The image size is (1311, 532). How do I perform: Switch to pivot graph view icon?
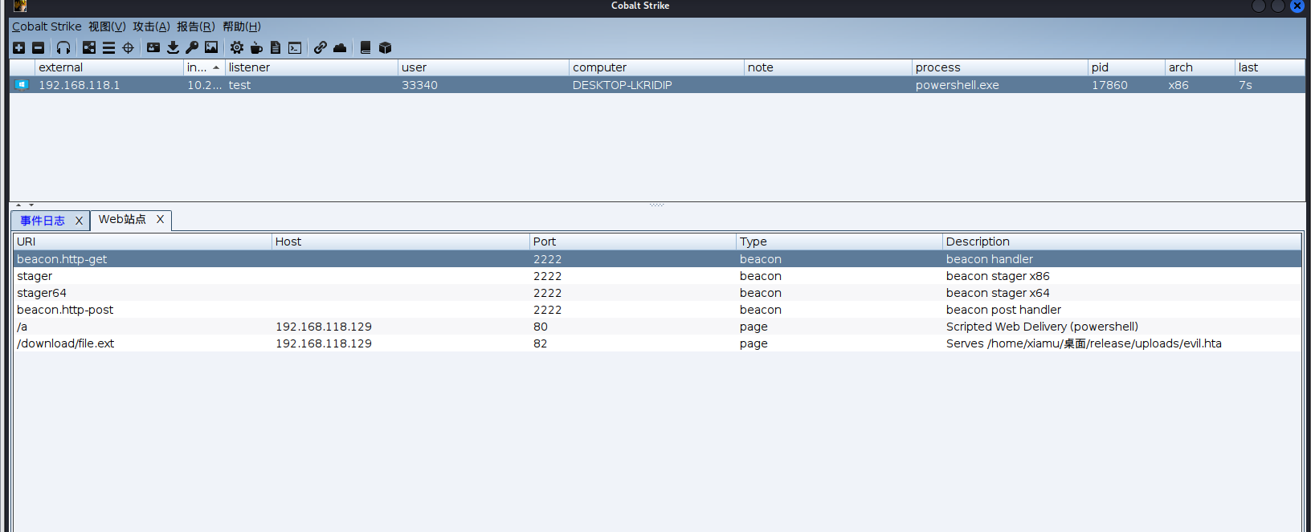89,48
